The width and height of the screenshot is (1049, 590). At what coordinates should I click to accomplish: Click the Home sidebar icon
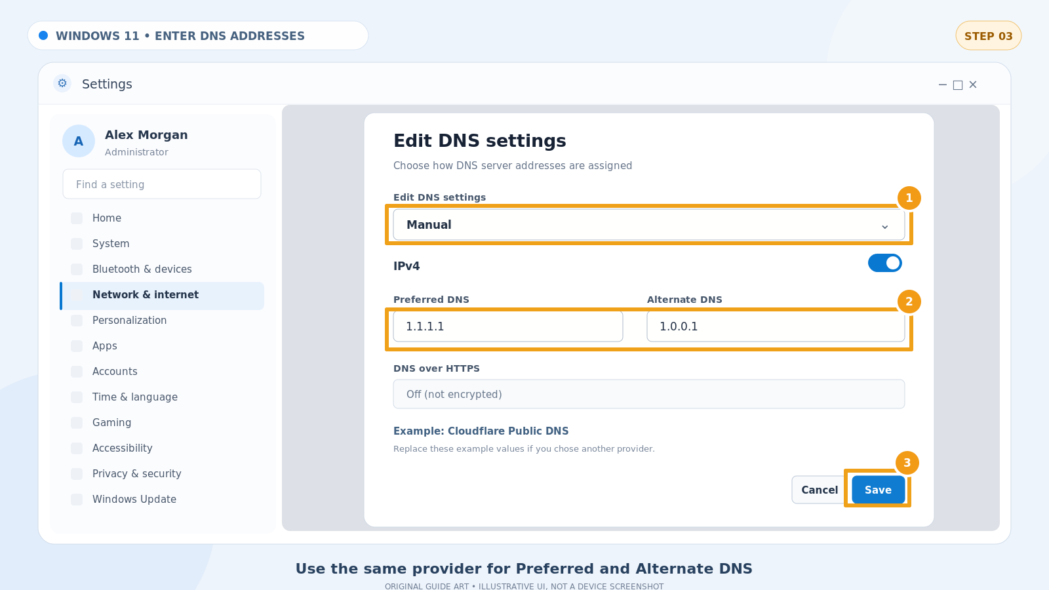[77, 218]
